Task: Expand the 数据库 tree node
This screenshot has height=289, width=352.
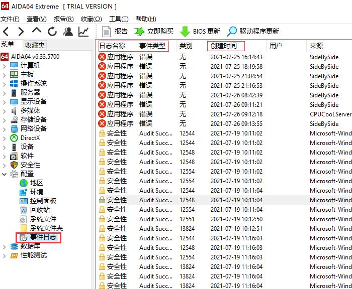Action: click(4, 247)
